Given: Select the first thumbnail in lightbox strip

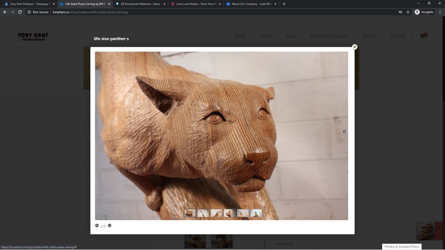Looking at the screenshot, I should (x=190, y=213).
